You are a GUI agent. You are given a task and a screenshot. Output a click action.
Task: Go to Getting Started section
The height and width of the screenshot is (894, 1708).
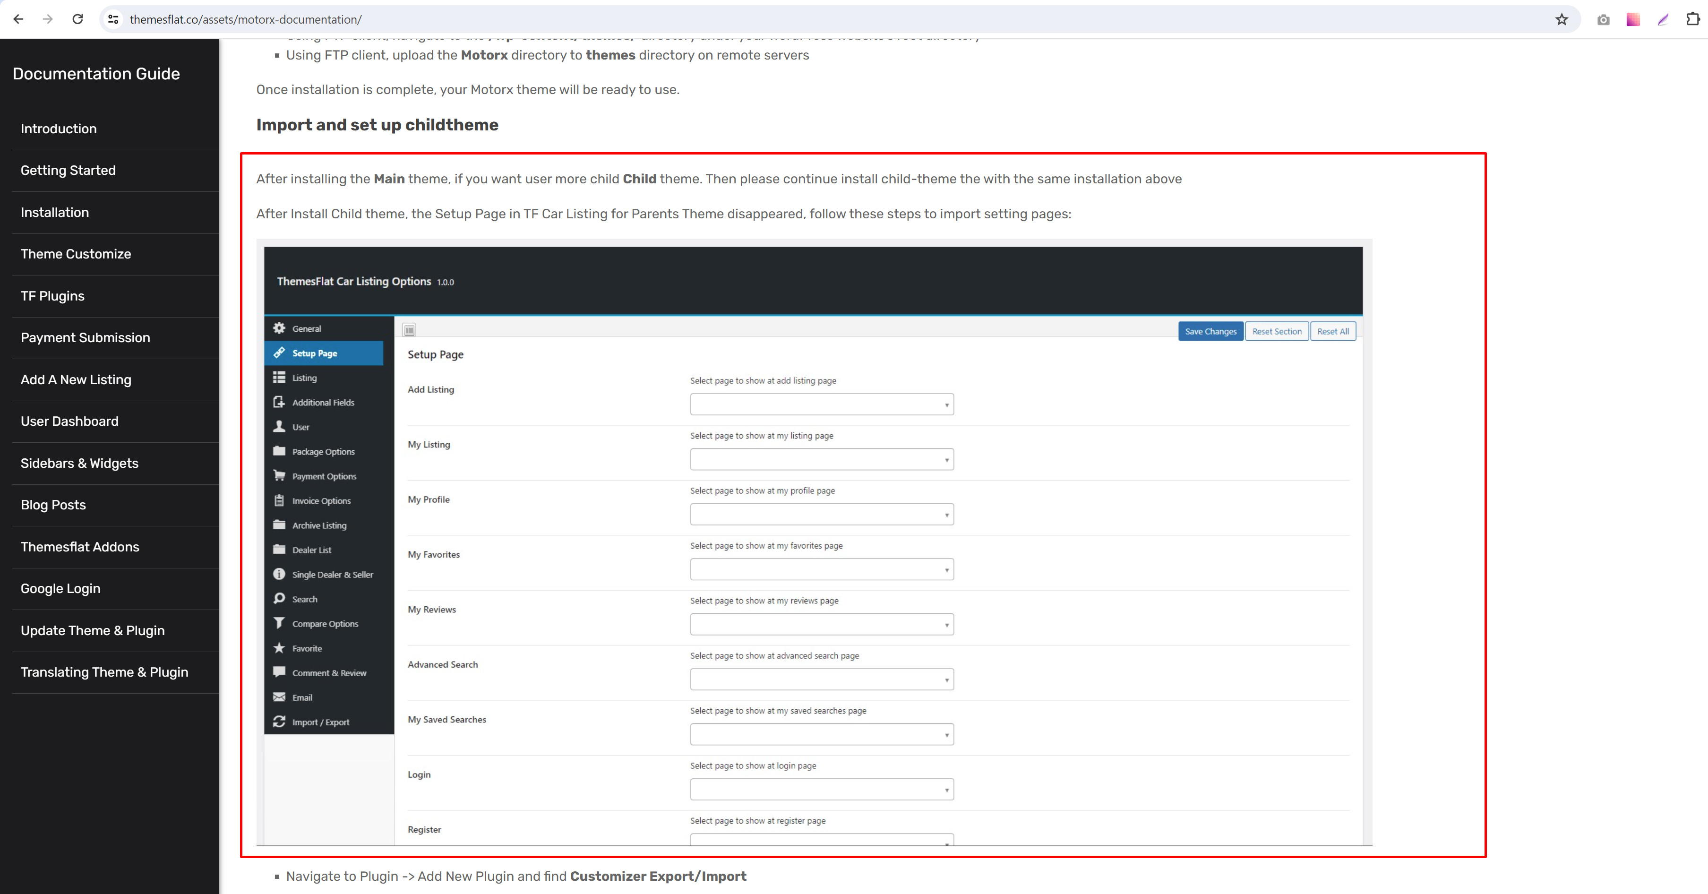[68, 171]
